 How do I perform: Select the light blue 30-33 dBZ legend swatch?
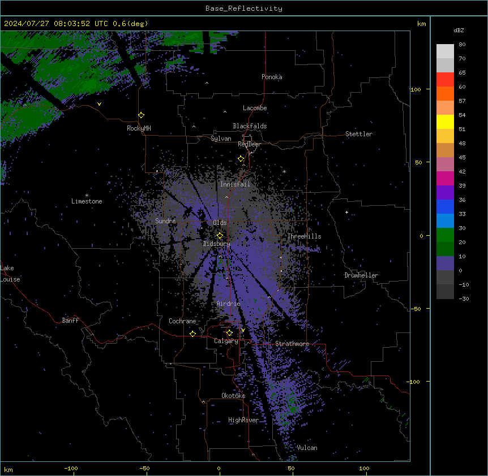445,221
